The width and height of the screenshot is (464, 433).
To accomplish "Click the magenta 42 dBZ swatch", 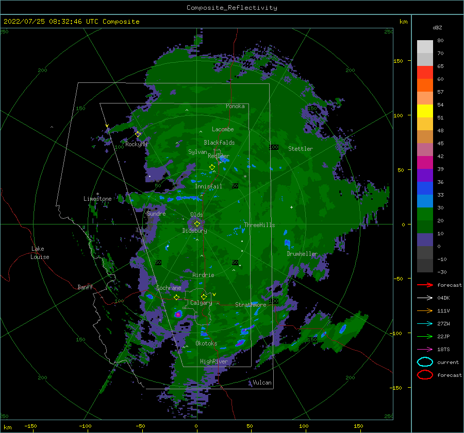I will pos(425,162).
